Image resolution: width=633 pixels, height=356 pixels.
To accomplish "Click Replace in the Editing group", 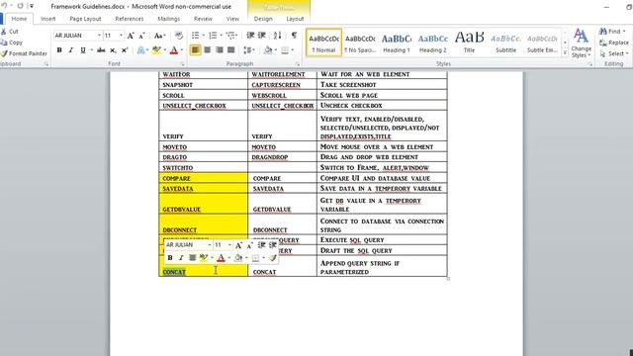I will tap(613, 43).
